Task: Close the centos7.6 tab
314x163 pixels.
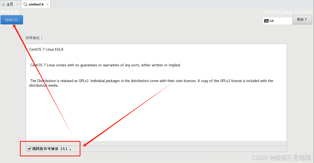Action: 47,4
